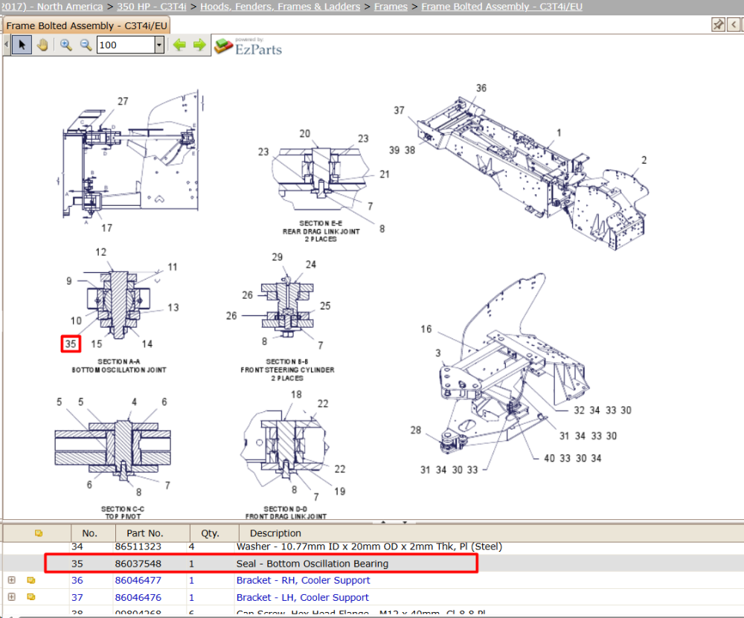Screen dimensions: 744x618
Task: Select row 34 Washer description
Action: tap(369, 547)
